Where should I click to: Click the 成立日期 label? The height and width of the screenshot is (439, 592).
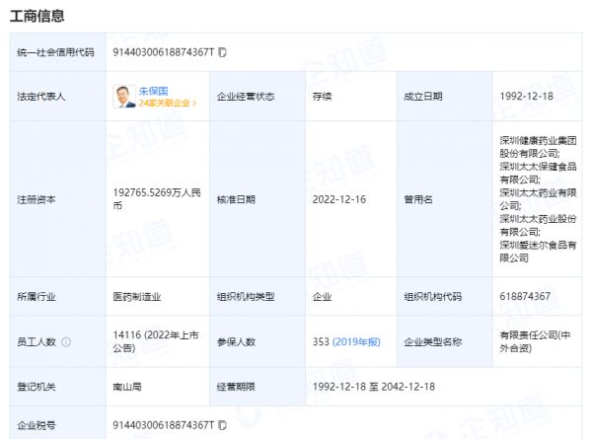click(x=423, y=97)
